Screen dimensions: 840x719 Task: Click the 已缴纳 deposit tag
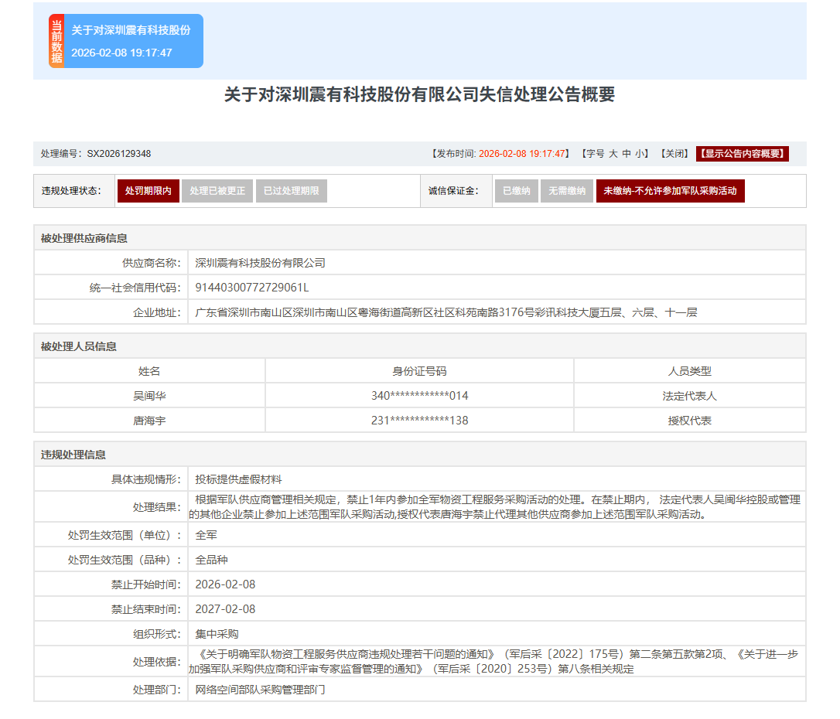click(x=517, y=191)
